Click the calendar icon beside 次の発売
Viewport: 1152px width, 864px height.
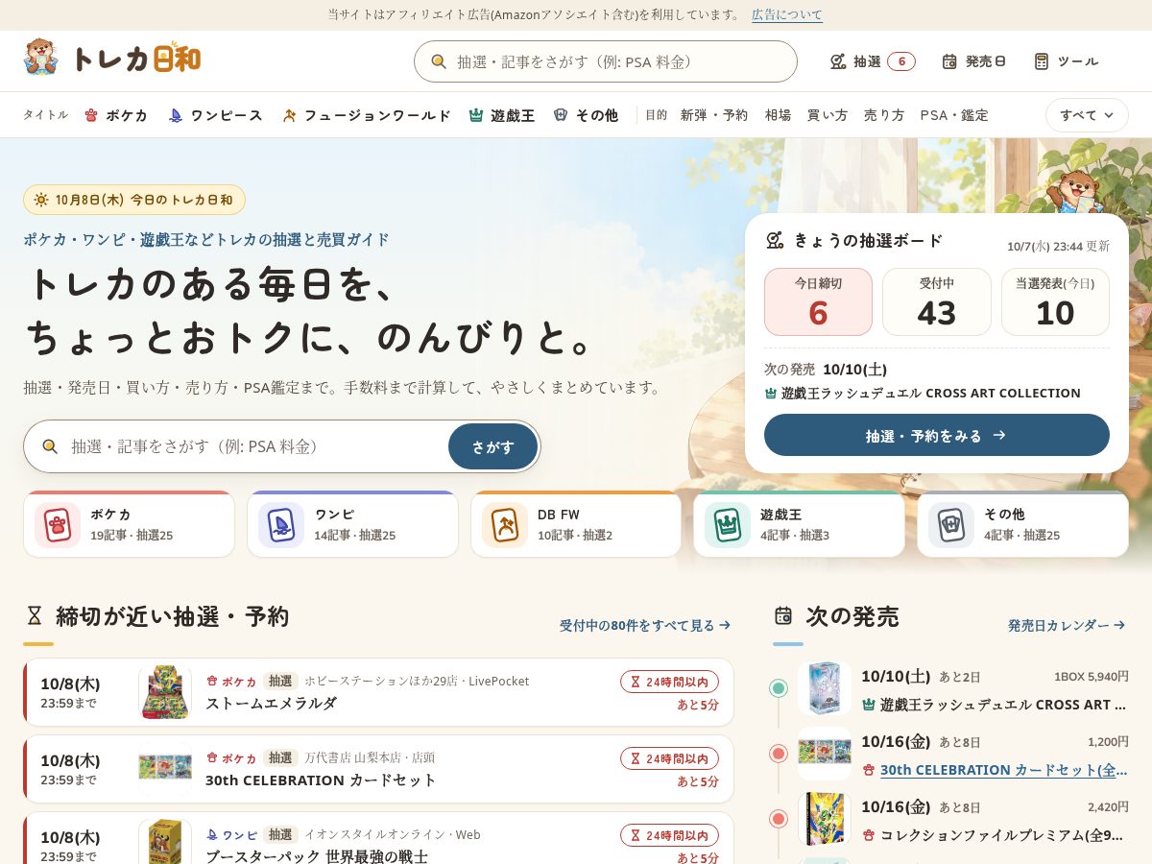783,615
